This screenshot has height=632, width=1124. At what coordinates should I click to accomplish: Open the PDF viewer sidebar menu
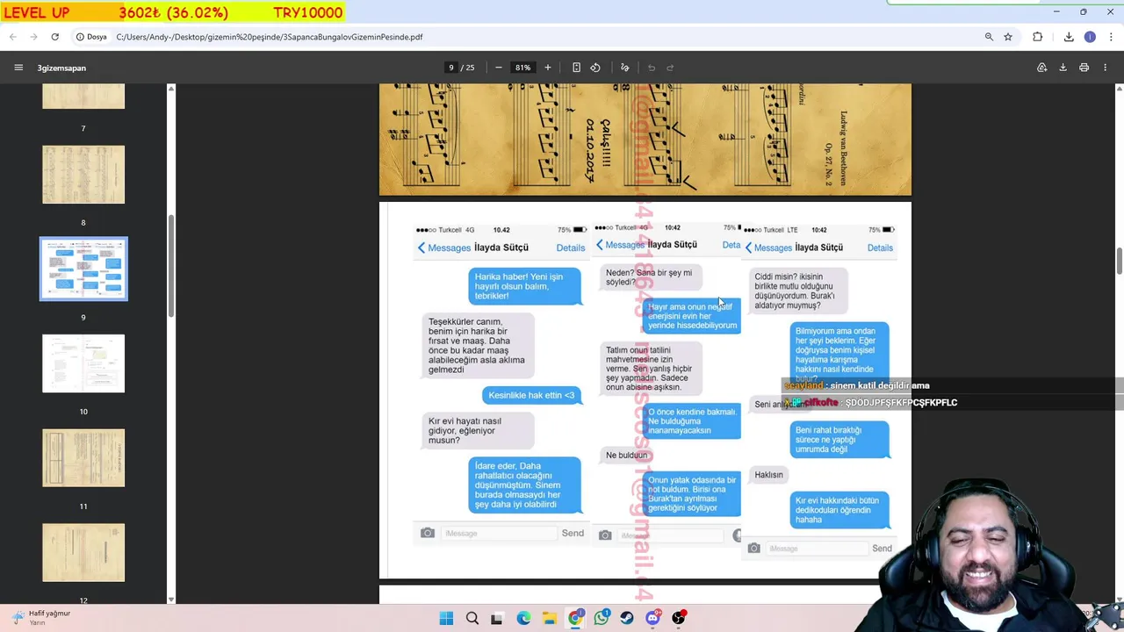pyautogui.click(x=18, y=68)
